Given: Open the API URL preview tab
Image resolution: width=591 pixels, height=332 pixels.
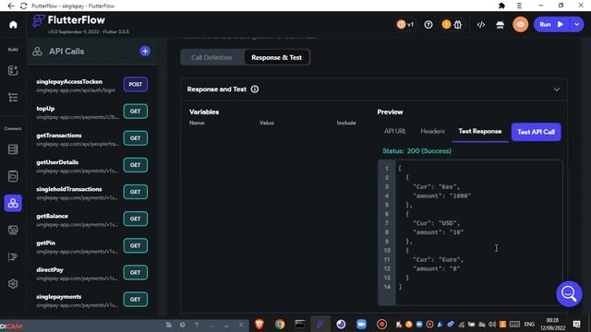Looking at the screenshot, I should (395, 131).
